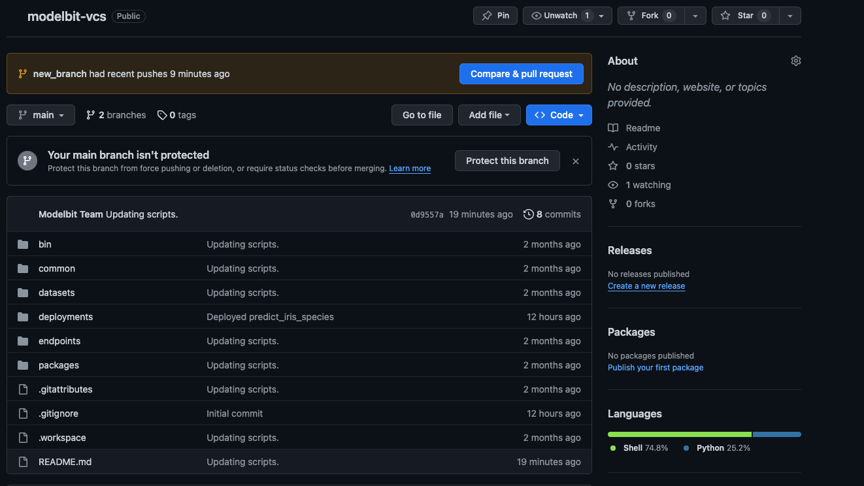Click the packages folder icon

24,365
